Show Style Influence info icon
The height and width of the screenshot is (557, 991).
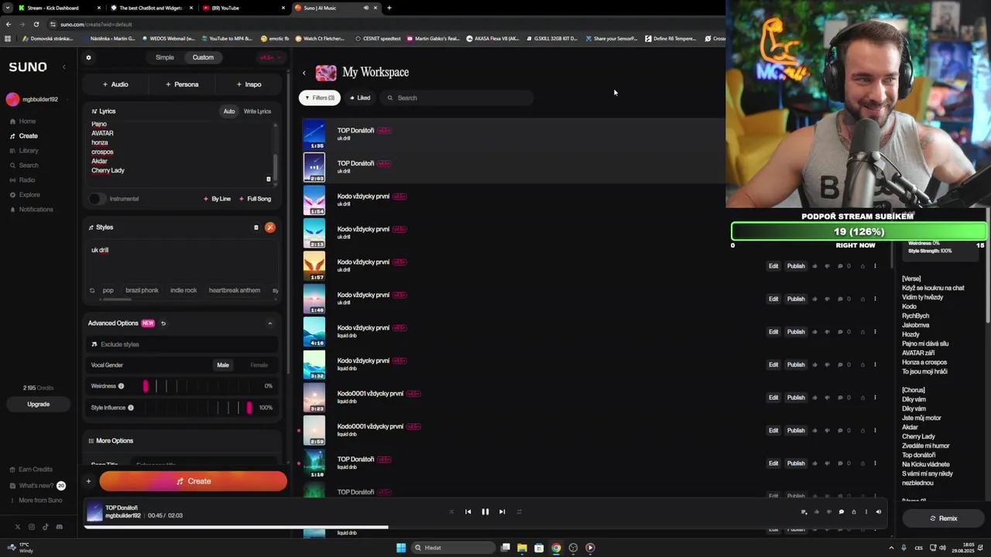point(131,408)
